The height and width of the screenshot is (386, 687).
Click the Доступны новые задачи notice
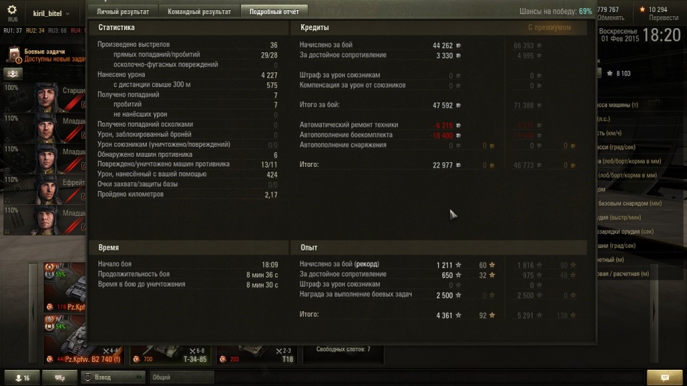pos(55,59)
